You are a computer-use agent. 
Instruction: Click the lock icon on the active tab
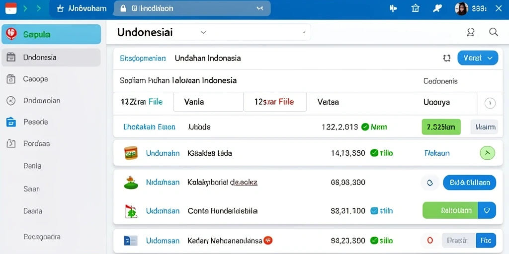[123, 8]
